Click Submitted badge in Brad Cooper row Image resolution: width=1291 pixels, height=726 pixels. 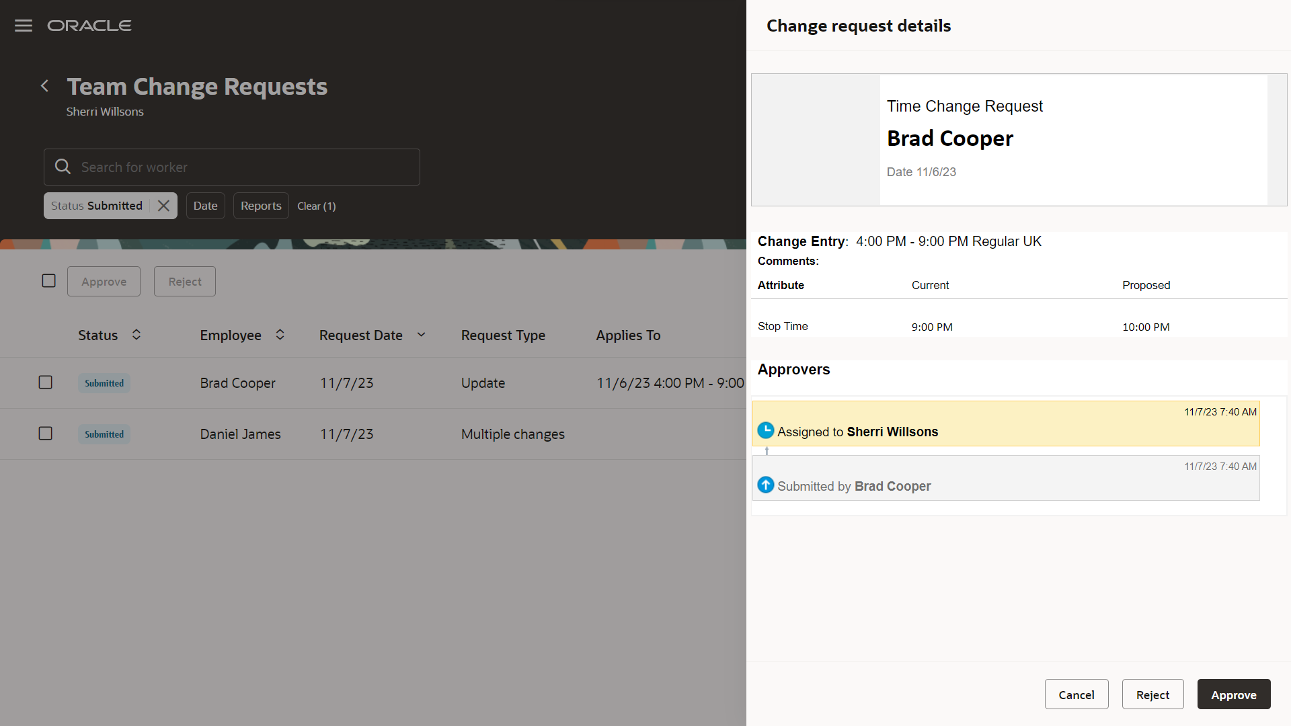click(x=104, y=383)
